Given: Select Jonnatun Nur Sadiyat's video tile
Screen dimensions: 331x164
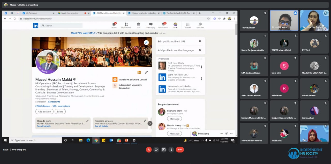Looking at the screenshot, I should pyautogui.click(x=314, y=20).
